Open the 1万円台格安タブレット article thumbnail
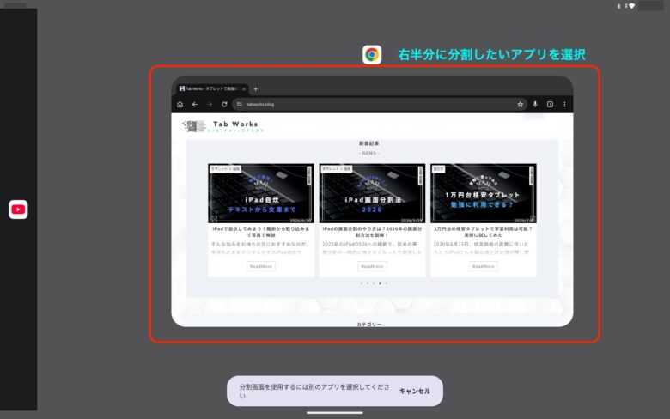 [484, 193]
